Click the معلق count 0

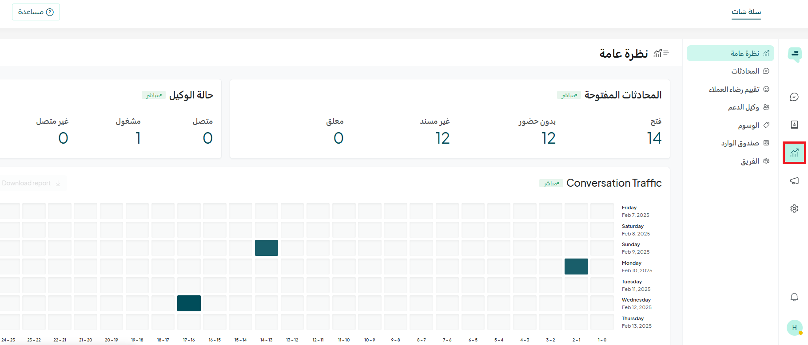[338, 138]
